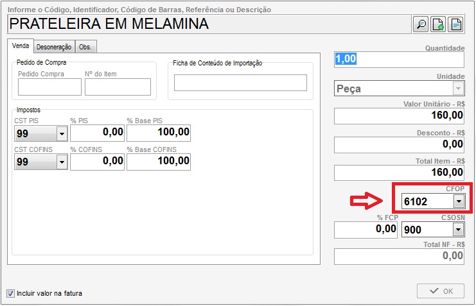
Task: Expand the CST COFINS dropdown
Action: [62, 162]
